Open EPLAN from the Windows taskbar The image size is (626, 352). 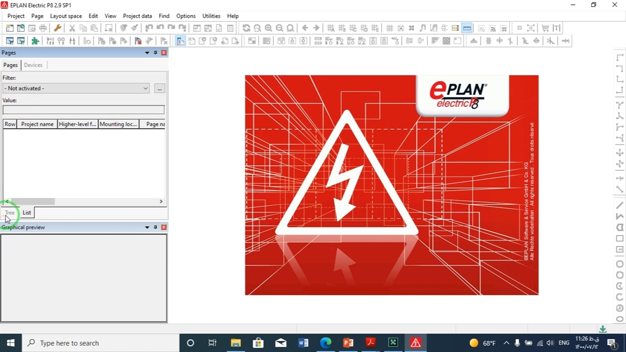[x=415, y=343]
